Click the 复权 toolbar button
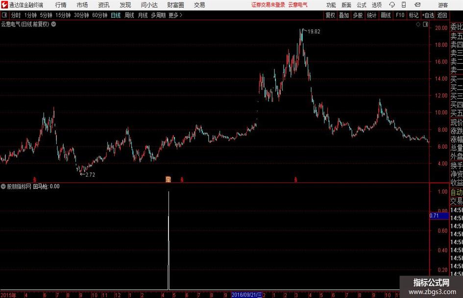 pyautogui.click(x=330, y=15)
